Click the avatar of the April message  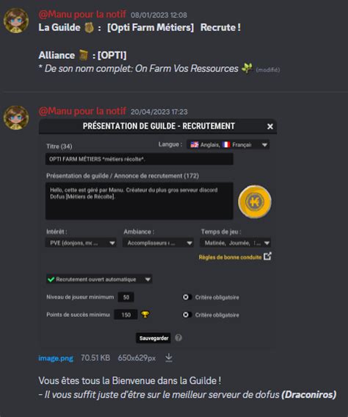click(x=16, y=118)
